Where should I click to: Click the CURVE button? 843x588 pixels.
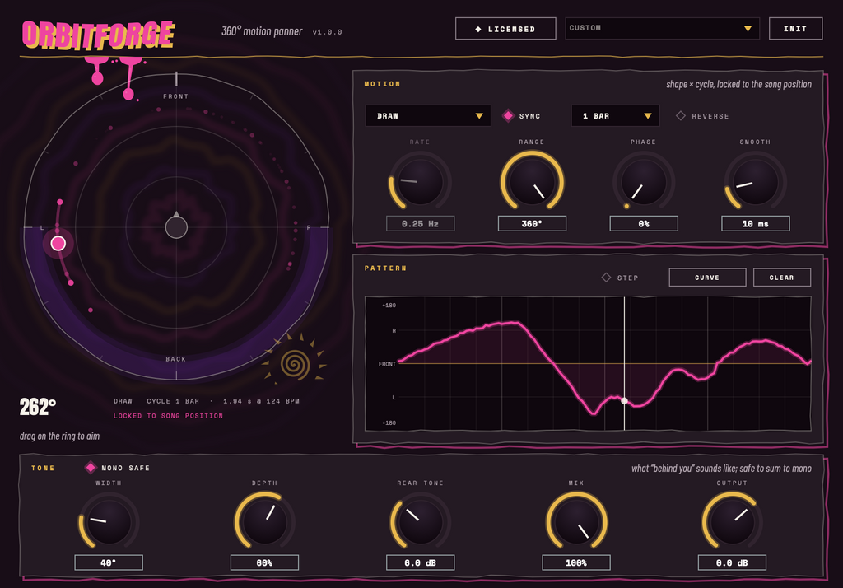point(707,277)
